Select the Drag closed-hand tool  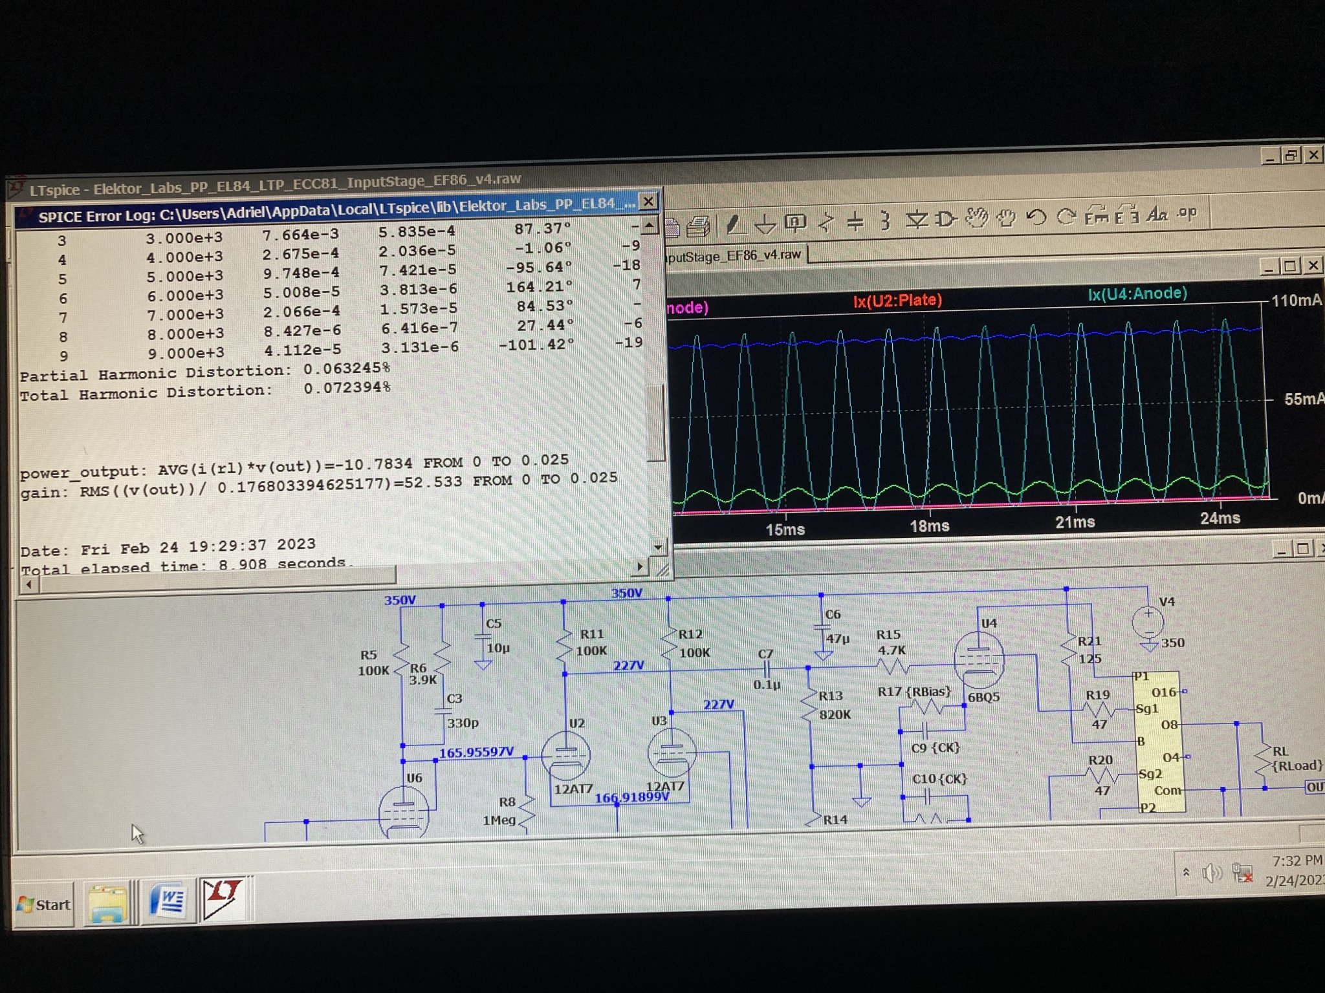pyautogui.click(x=1006, y=218)
